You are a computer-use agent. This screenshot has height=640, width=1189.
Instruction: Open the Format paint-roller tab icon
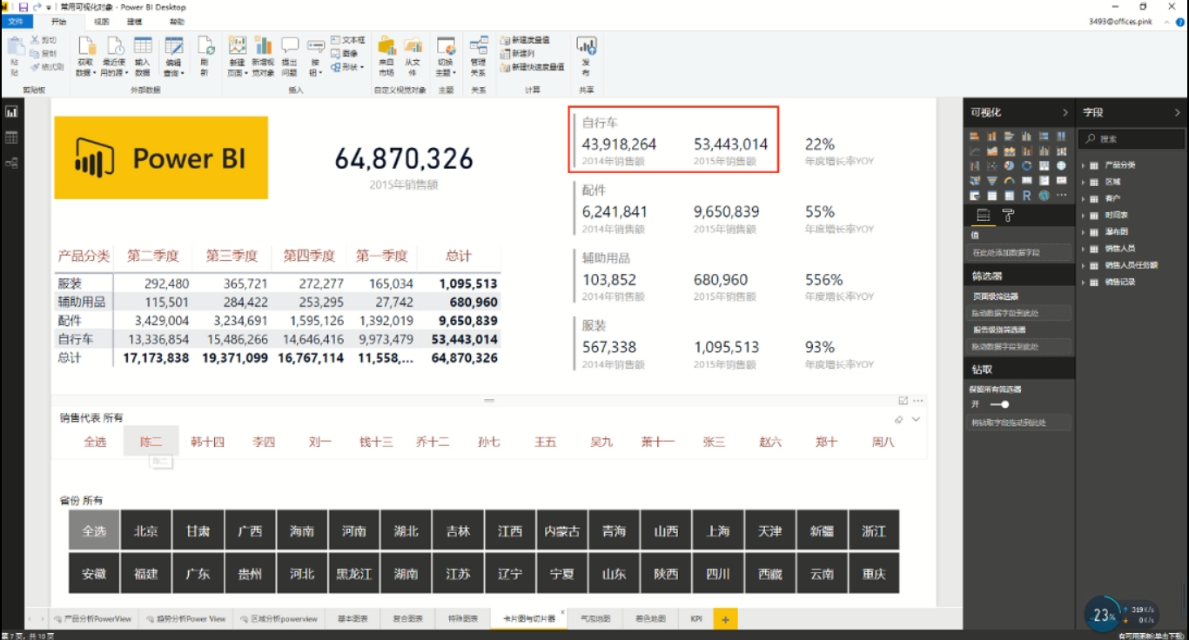[x=1008, y=215]
